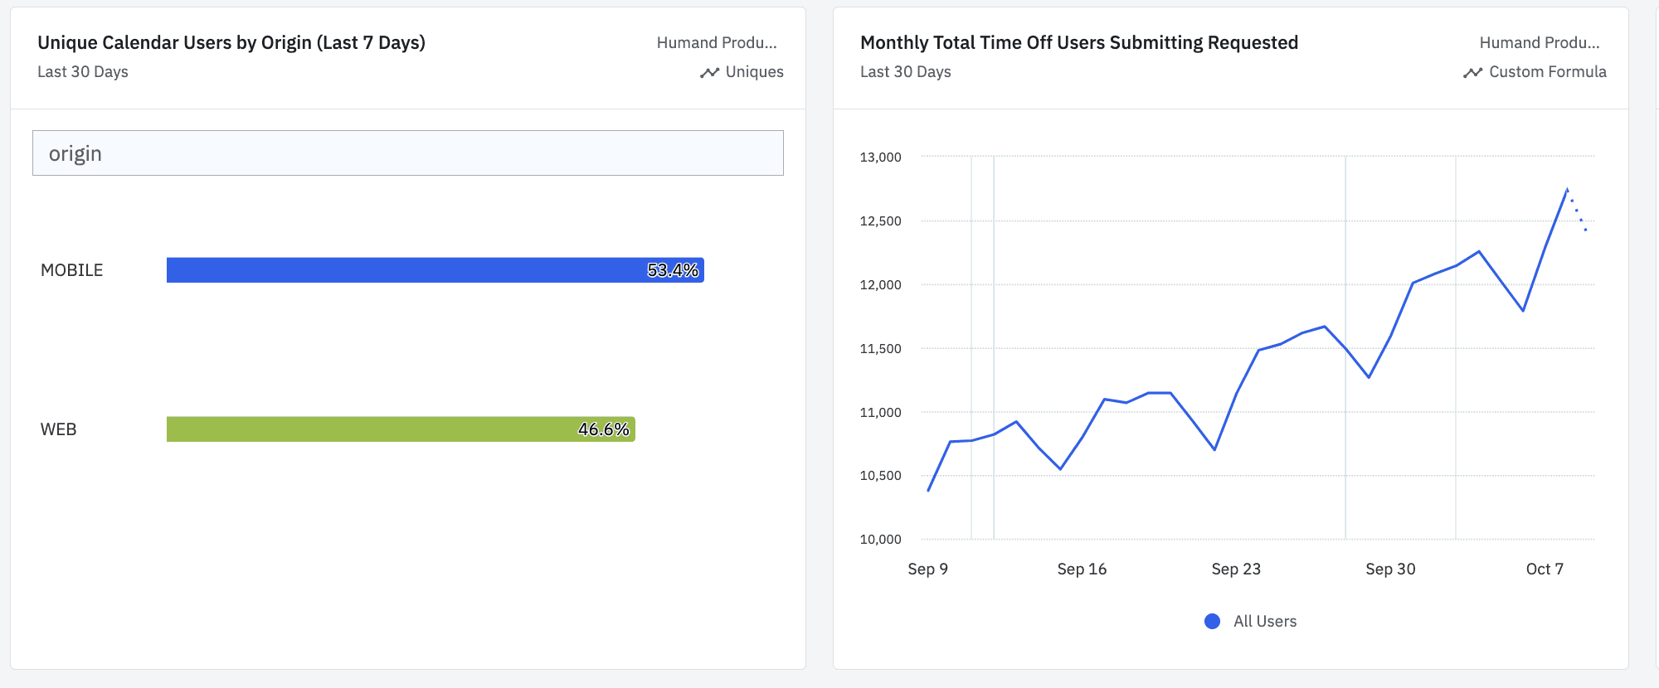Click the Oct 7 x-axis label
Viewport: 1659px width, 688px height.
pyautogui.click(x=1545, y=569)
